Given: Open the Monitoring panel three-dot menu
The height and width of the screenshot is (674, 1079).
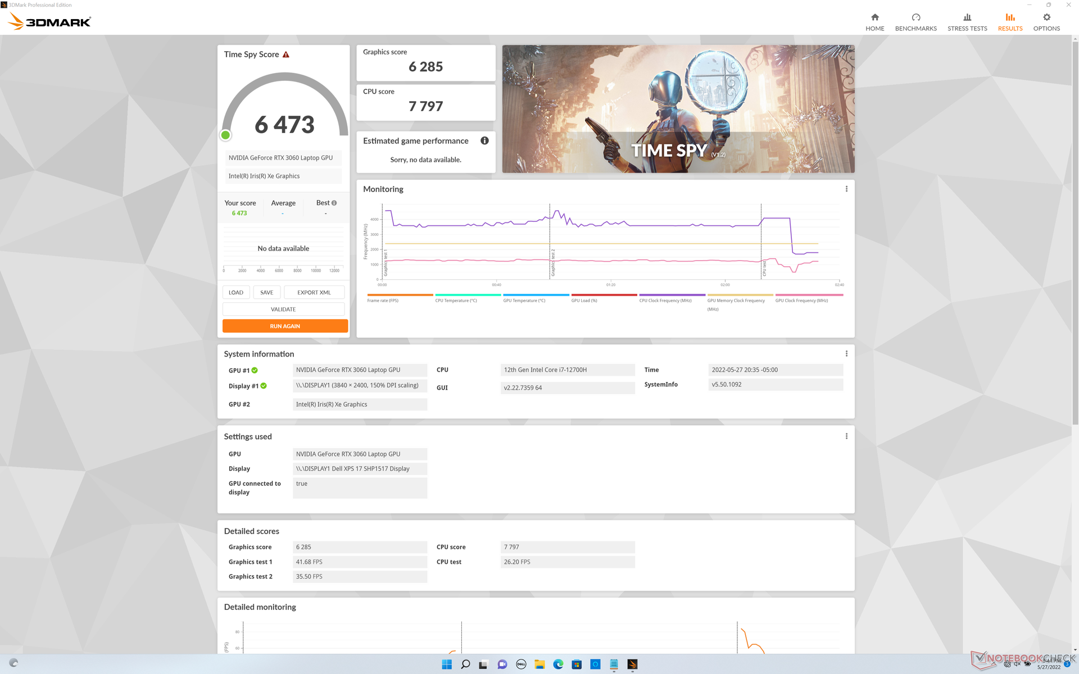Looking at the screenshot, I should (846, 189).
